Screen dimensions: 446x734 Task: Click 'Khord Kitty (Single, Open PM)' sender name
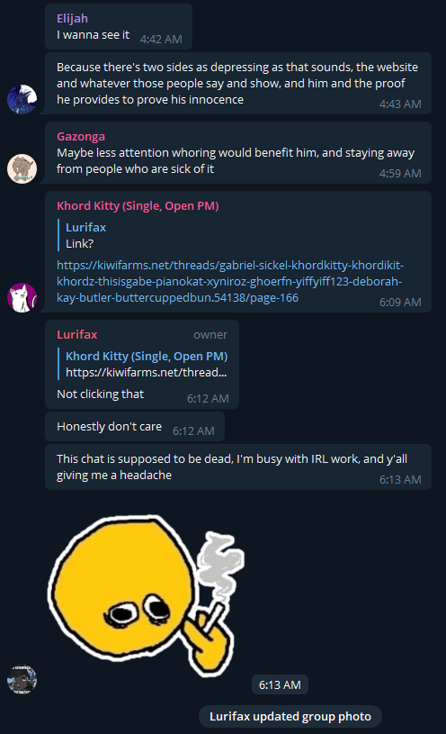(138, 205)
